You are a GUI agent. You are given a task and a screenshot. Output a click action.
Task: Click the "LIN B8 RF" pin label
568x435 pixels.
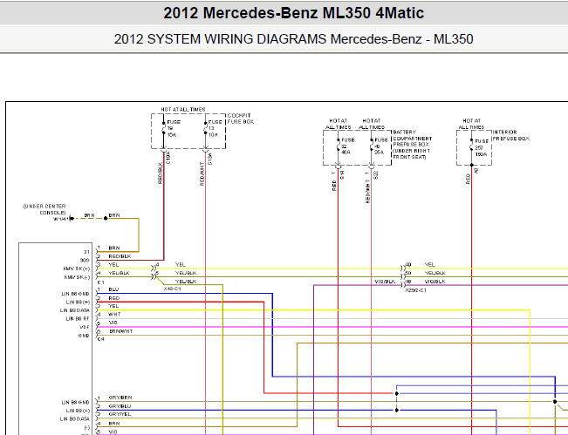click(x=78, y=319)
